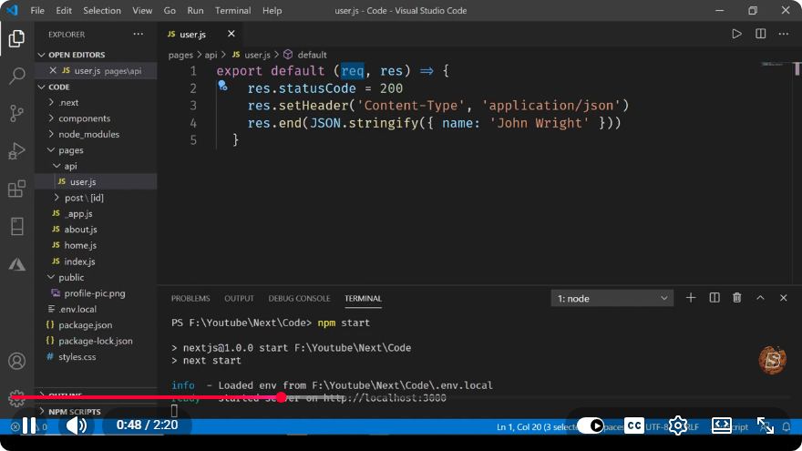
Task: Toggle closed captions CC button
Action: 634,425
